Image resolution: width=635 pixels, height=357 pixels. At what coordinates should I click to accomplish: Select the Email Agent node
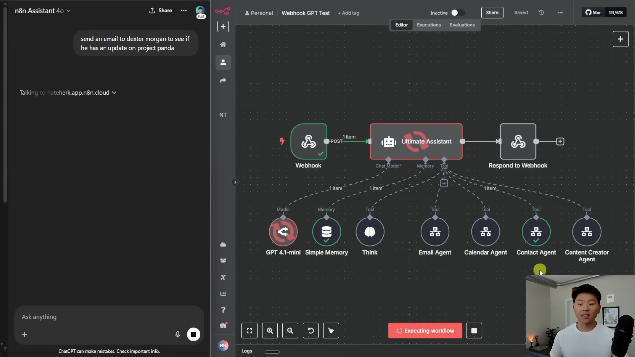[435, 232]
